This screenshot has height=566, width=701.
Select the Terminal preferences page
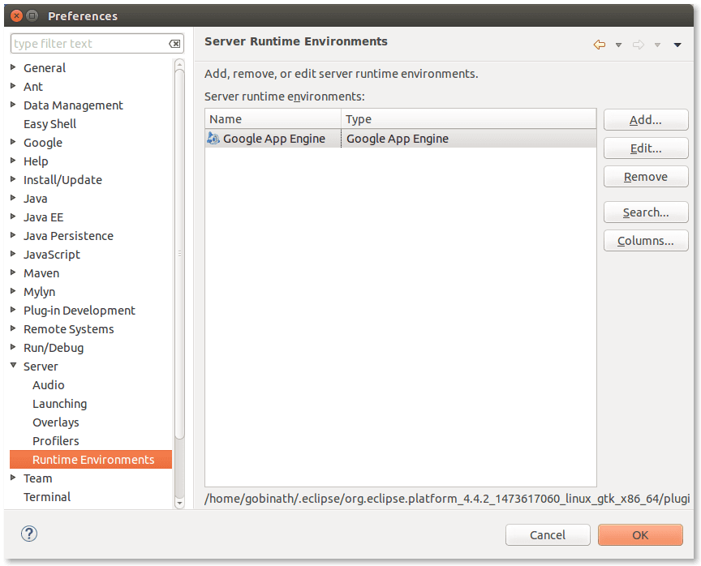(47, 497)
